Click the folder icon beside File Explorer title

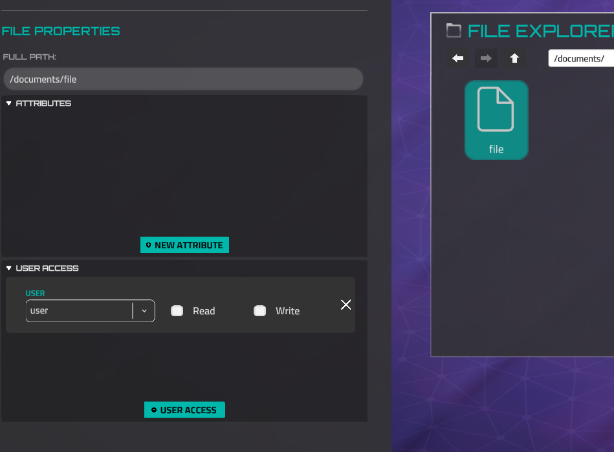[x=454, y=30]
